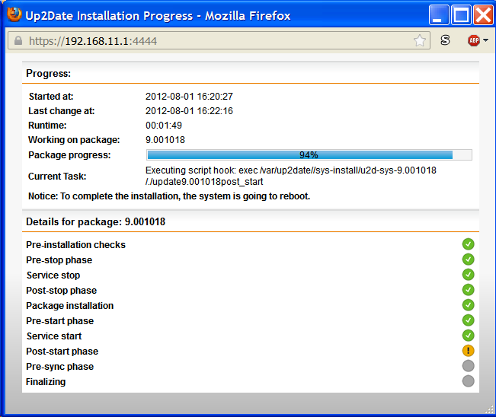Screen dimensions: 496x417
Task: Maximize the Firefox window
Action: [461, 14]
